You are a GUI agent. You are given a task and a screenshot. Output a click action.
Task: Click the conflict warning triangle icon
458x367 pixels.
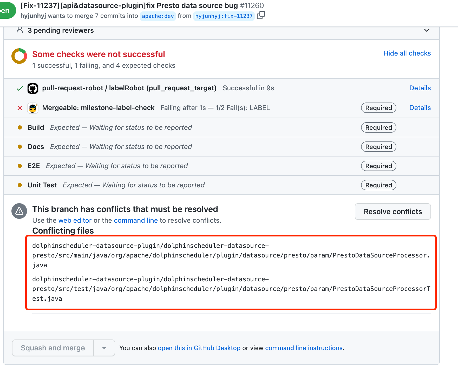19,211
